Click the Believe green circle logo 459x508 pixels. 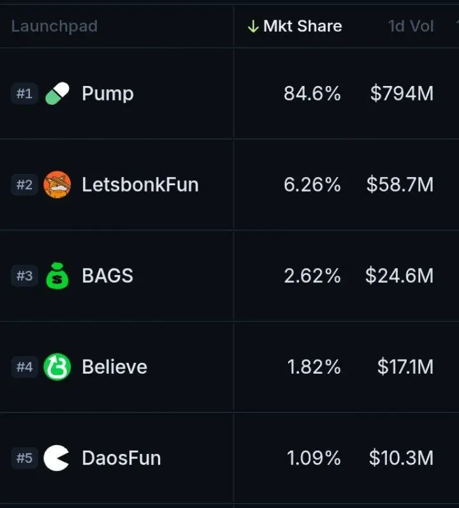tap(57, 367)
